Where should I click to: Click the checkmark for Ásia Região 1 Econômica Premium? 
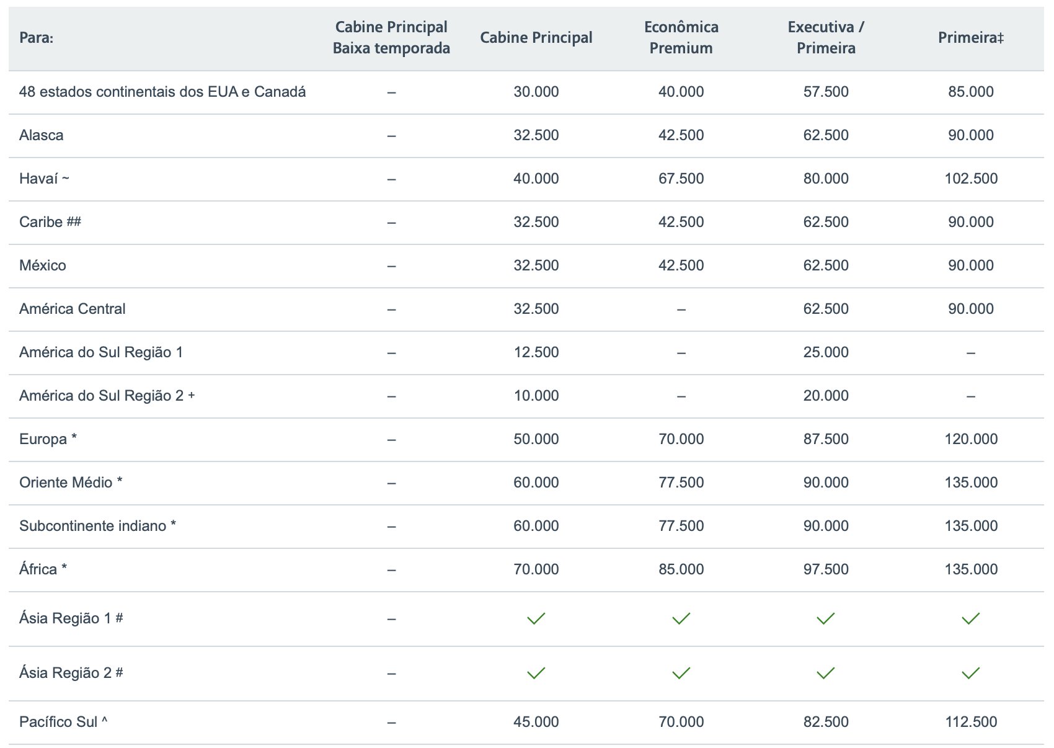point(681,618)
